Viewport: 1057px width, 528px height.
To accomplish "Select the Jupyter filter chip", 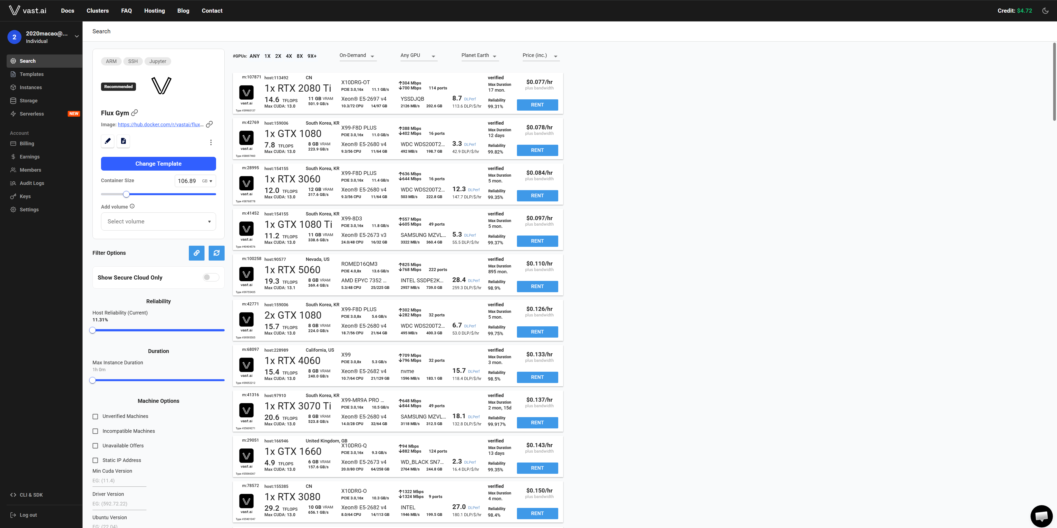I will click(x=157, y=61).
